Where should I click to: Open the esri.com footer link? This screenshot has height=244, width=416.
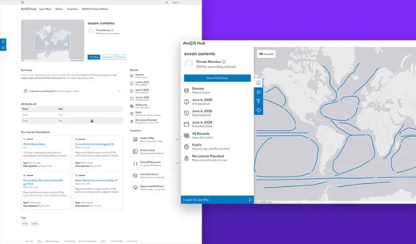[29, 241]
